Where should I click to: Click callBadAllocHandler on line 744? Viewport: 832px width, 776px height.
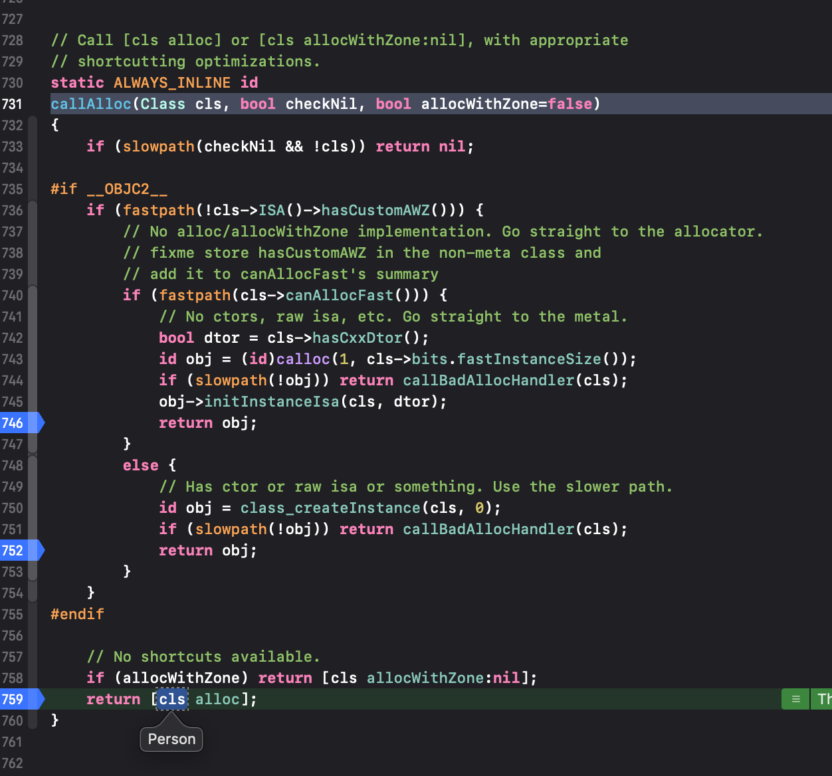(488, 380)
